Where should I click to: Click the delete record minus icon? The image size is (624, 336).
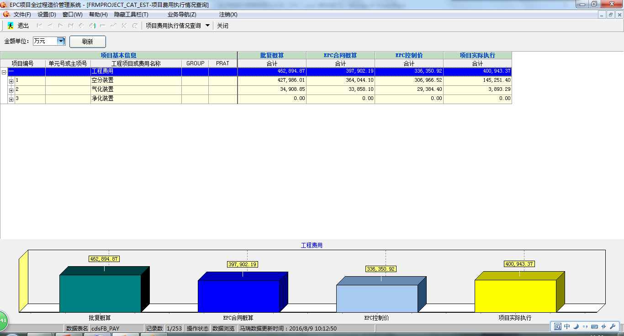pyautogui.click(x=102, y=26)
